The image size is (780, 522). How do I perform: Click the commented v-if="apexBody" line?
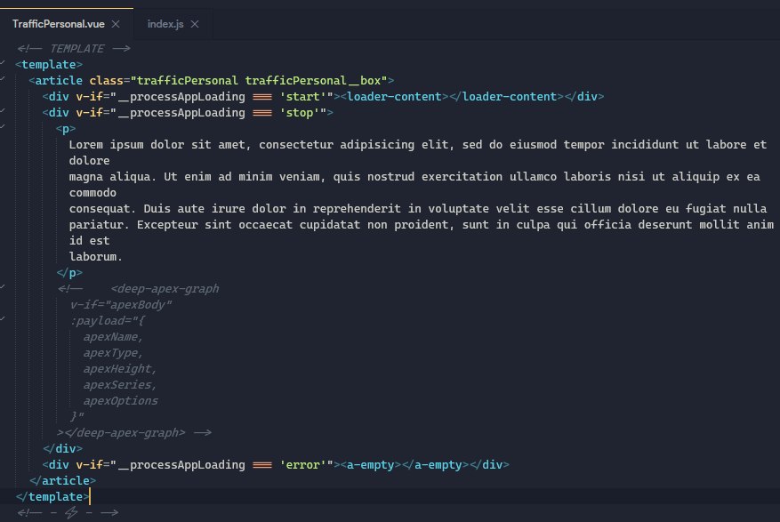120,305
